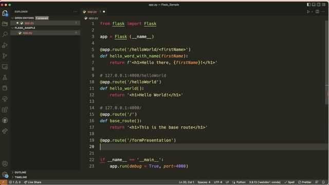Toggle the secondary side bar layout button
This screenshot has width=329, height=185.
[x=319, y=5]
